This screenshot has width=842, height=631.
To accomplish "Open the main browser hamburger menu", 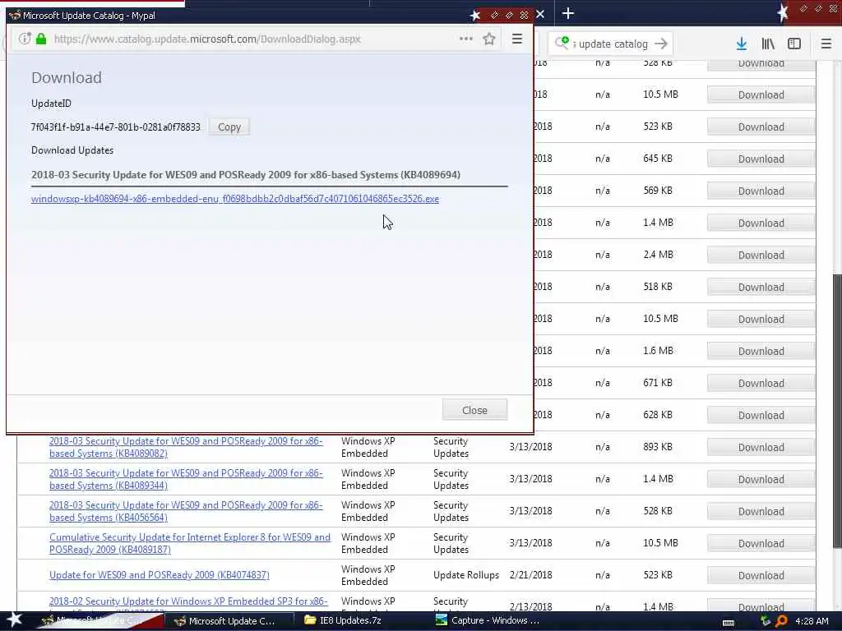I will (x=826, y=44).
